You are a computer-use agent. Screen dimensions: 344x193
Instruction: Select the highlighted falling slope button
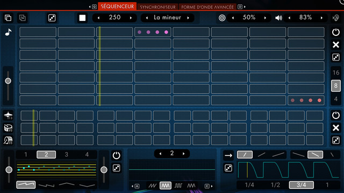pyautogui.click(x=316, y=154)
